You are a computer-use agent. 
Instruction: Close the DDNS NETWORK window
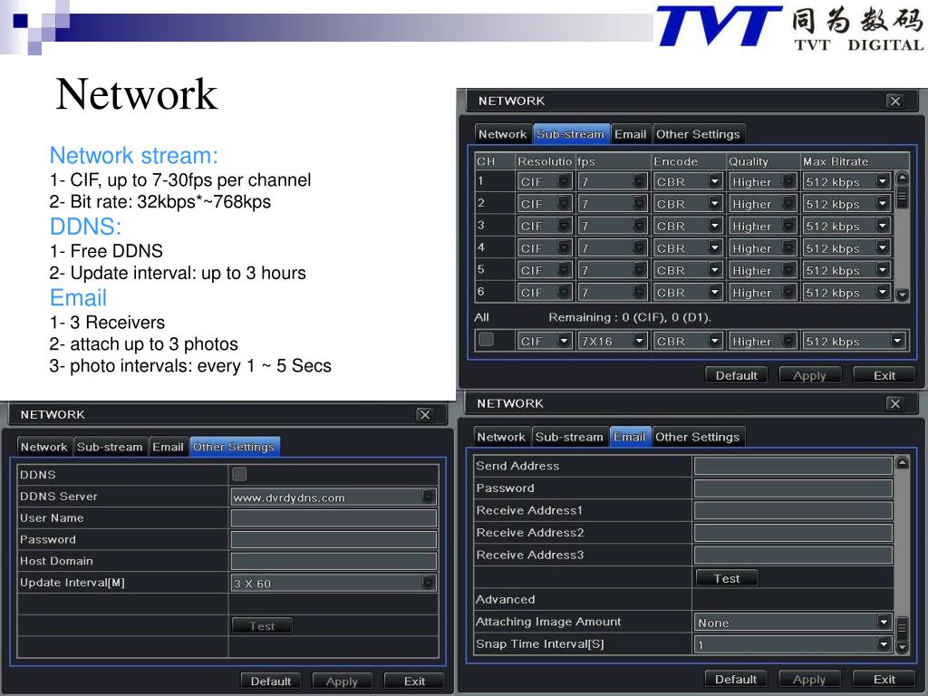click(x=424, y=415)
